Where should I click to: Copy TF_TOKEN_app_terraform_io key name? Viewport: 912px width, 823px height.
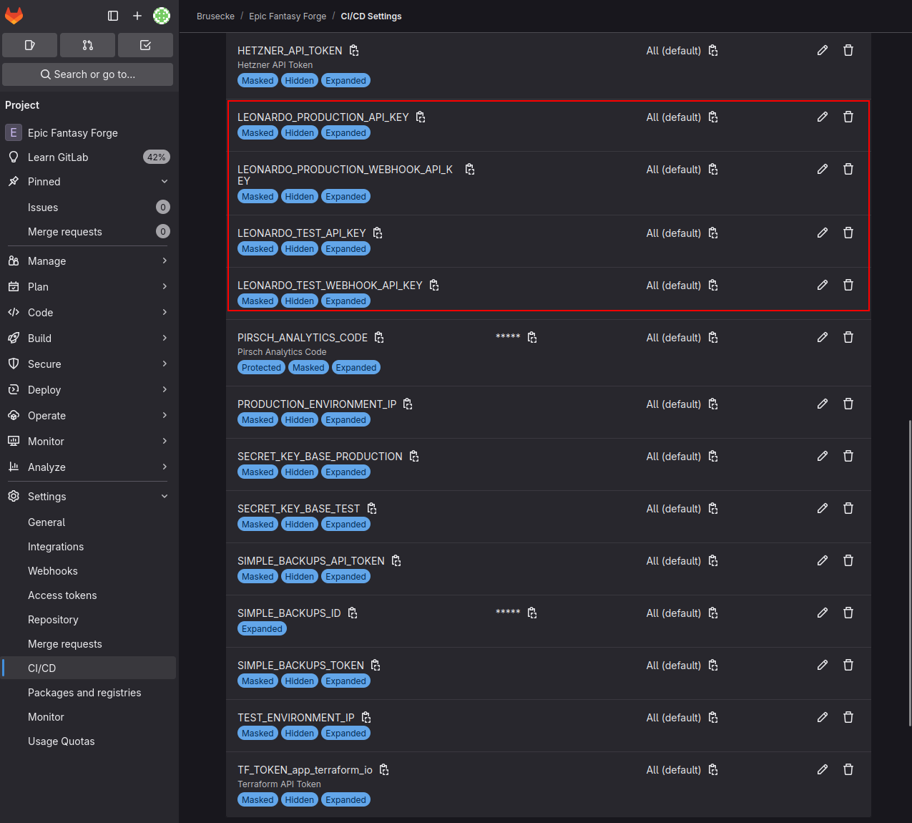pyautogui.click(x=384, y=770)
